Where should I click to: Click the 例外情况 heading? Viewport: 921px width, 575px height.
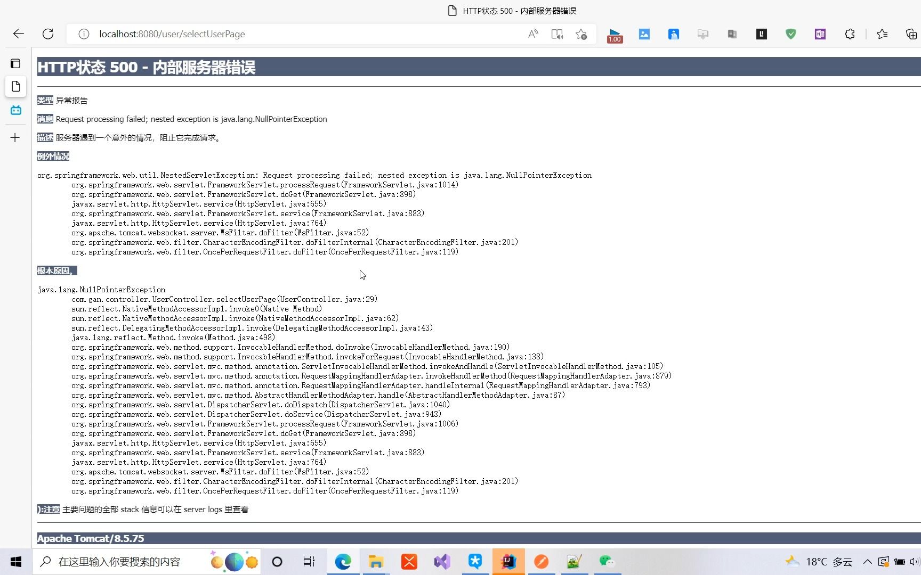pos(53,157)
